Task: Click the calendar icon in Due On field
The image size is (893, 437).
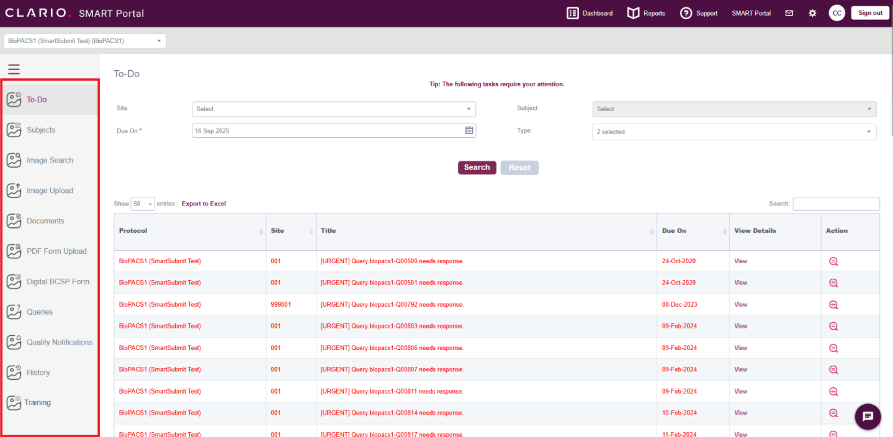Action: pos(469,130)
